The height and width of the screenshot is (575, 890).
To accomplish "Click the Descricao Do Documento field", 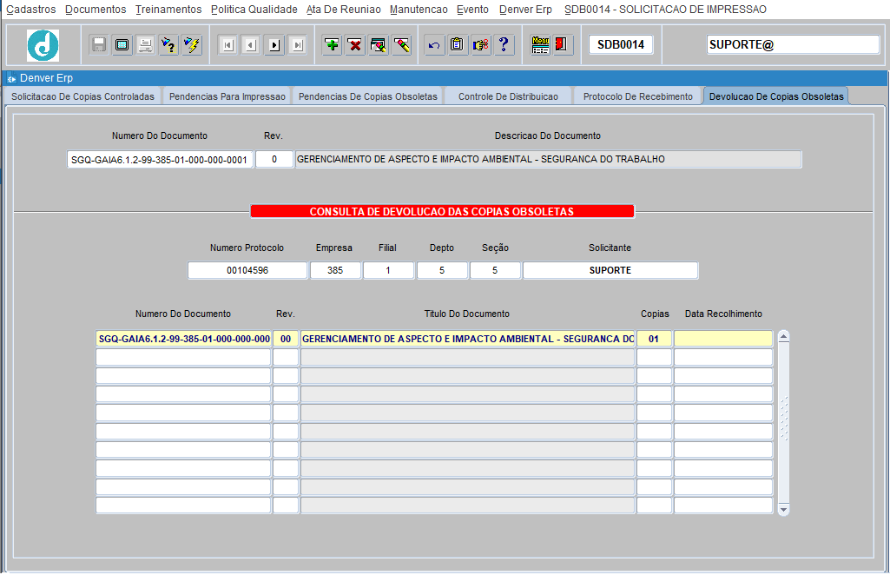I will coord(548,160).
